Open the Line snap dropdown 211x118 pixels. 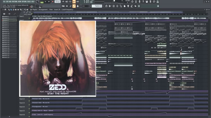tap(85, 6)
